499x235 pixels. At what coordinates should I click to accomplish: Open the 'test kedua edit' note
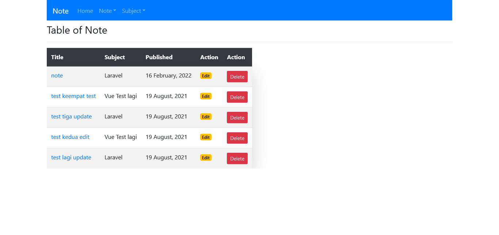[x=70, y=137]
